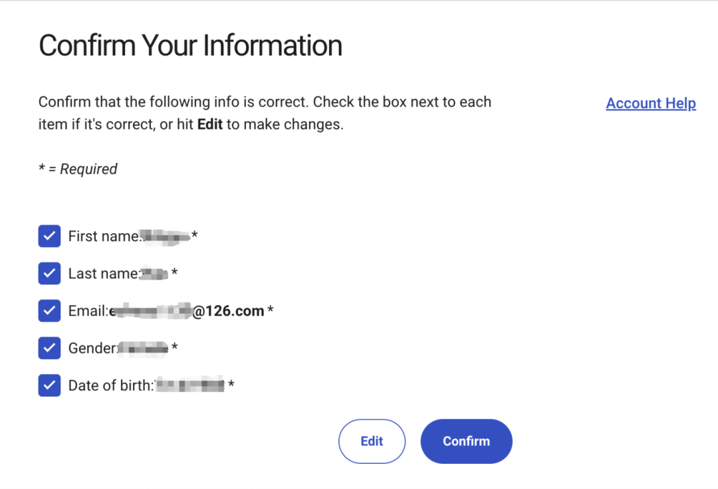The height and width of the screenshot is (489, 718).
Task: Toggle the Email confirmation checkbox
Action: click(x=50, y=310)
